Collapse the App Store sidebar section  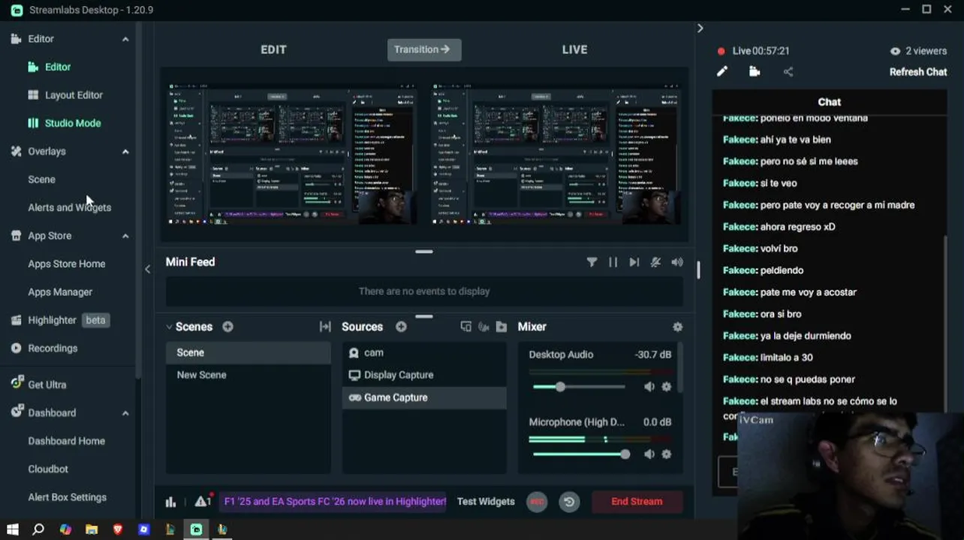(x=125, y=235)
